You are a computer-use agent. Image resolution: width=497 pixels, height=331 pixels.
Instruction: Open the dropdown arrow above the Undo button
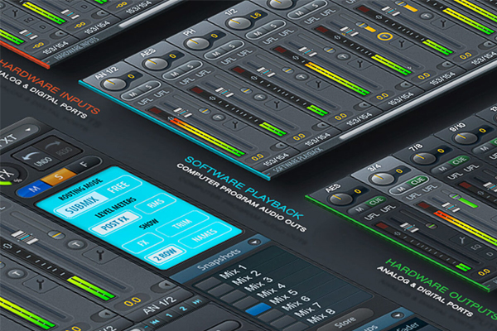[x=28, y=130]
